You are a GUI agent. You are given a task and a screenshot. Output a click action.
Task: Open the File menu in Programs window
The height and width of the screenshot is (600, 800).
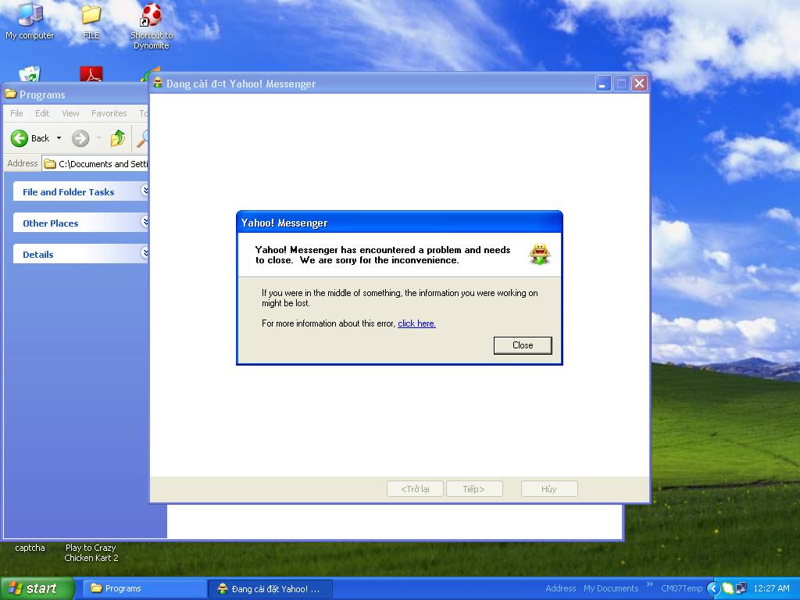(16, 113)
